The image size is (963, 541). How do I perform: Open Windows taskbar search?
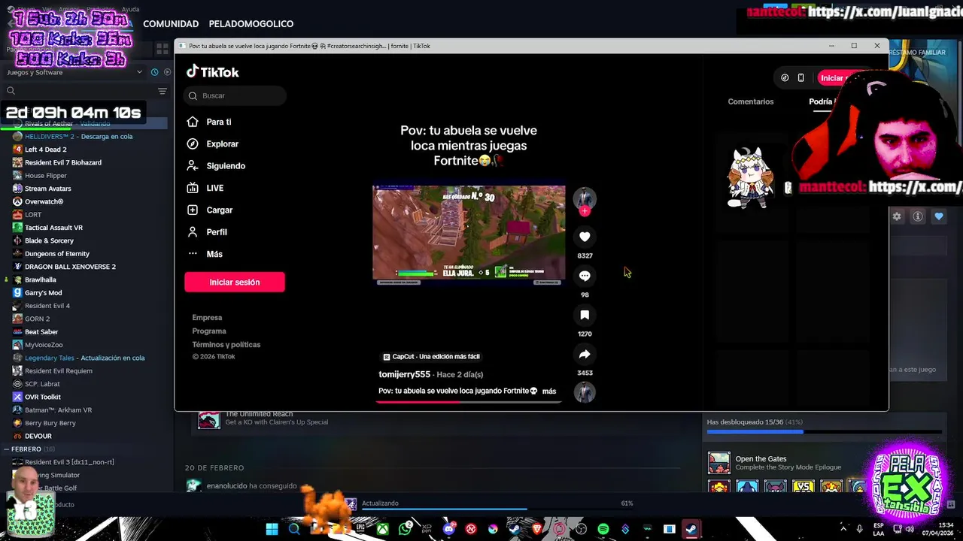[x=294, y=529]
